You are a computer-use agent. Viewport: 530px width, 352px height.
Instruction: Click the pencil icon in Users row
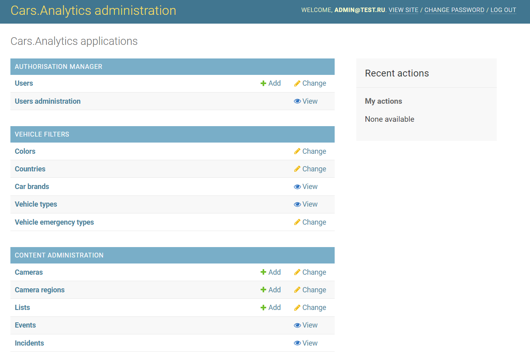pyautogui.click(x=297, y=83)
